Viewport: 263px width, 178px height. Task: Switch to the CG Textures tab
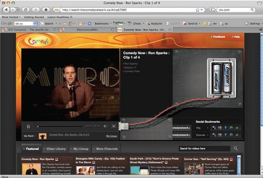[29, 29]
